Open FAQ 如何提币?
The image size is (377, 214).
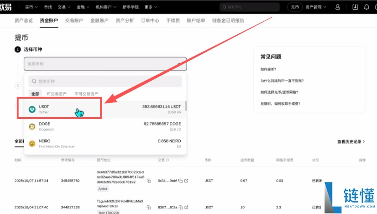tap(268, 69)
